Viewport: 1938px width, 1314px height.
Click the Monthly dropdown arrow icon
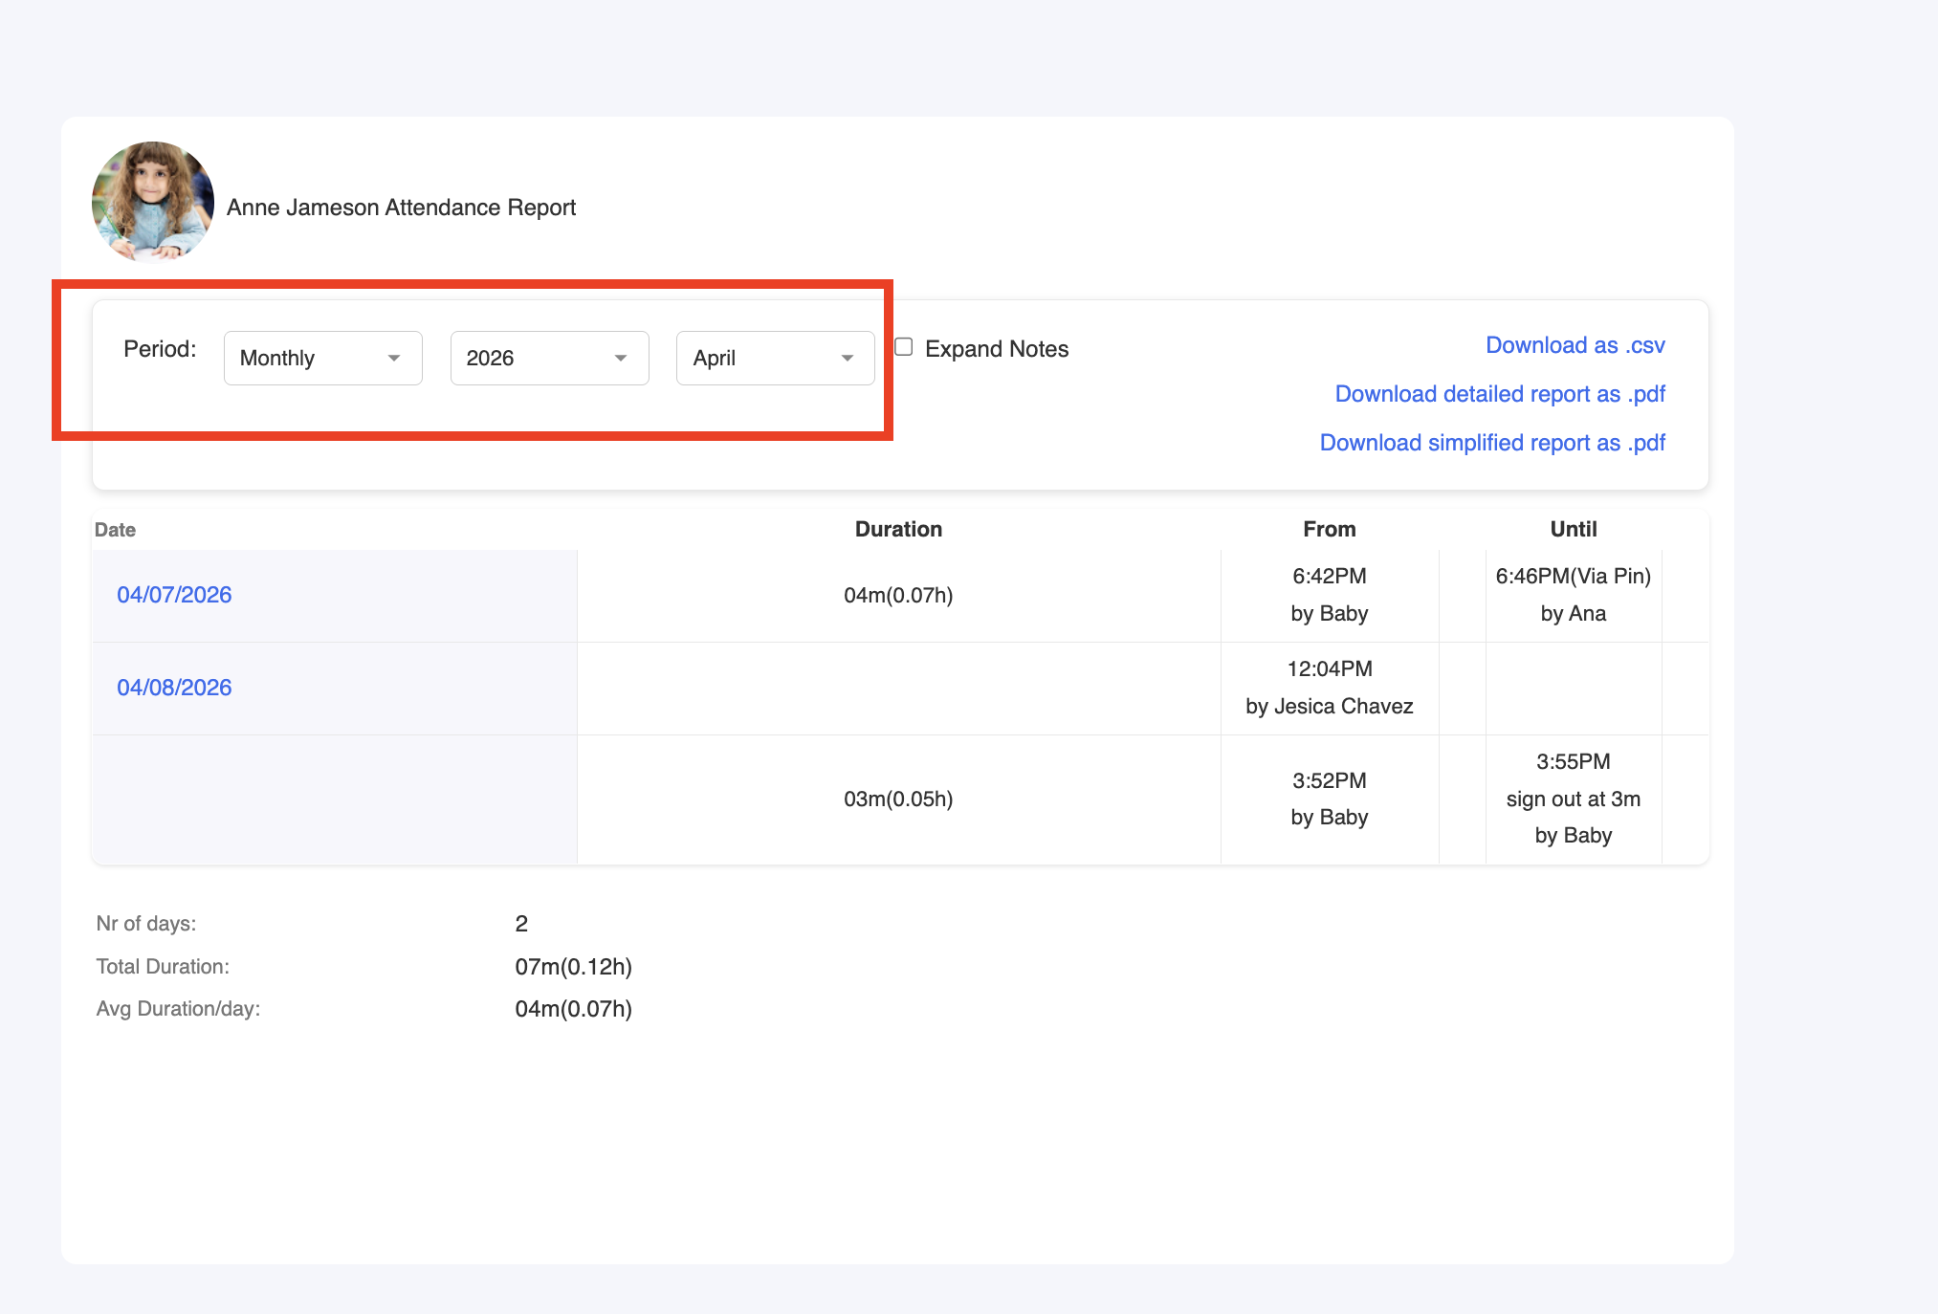[394, 358]
